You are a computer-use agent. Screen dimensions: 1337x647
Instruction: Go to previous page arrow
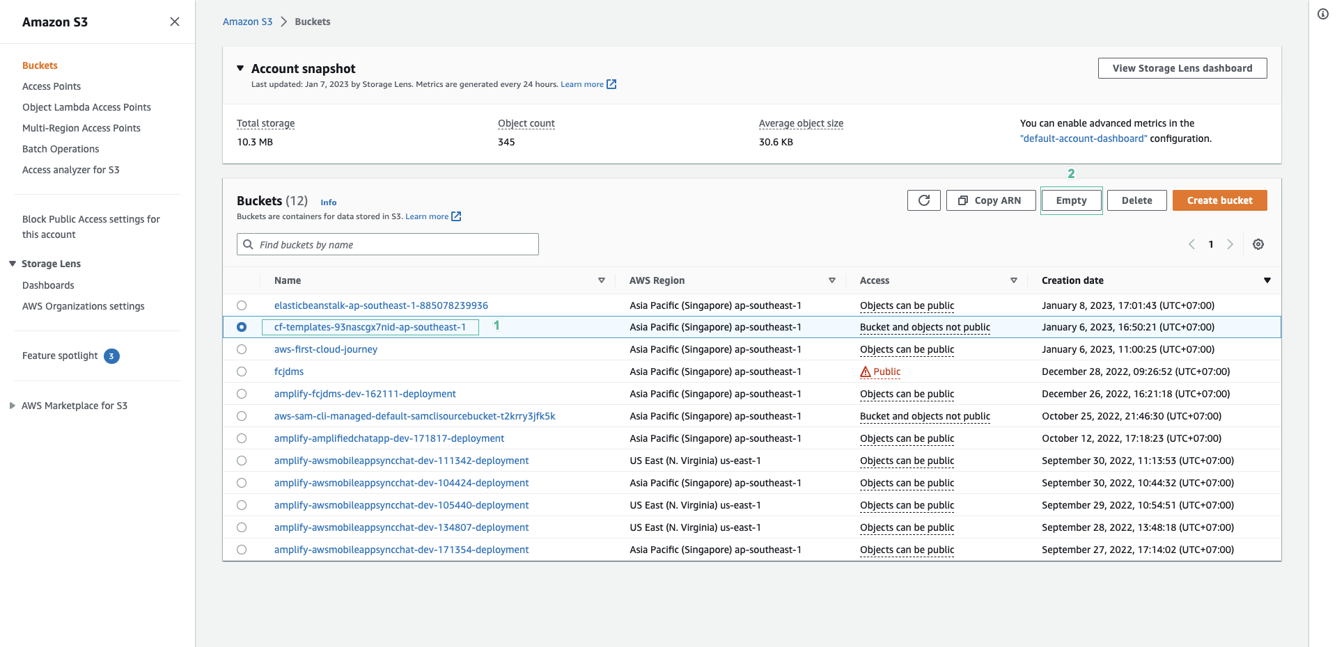pos(1191,244)
